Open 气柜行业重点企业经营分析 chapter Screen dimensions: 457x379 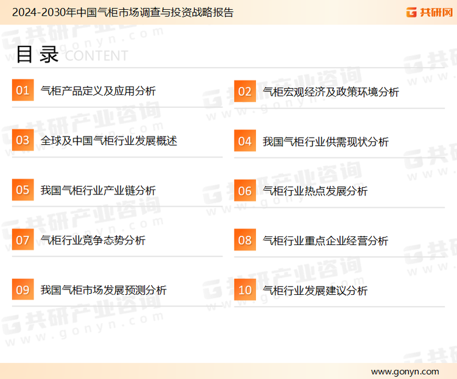pyautogui.click(x=325, y=241)
